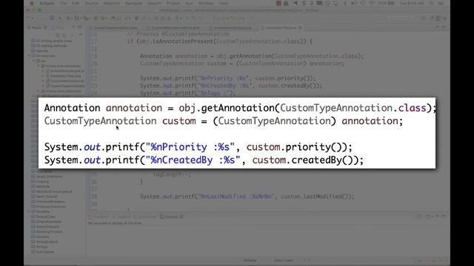Collapse the annotations package node
474x266 pixels.
[39, 66]
